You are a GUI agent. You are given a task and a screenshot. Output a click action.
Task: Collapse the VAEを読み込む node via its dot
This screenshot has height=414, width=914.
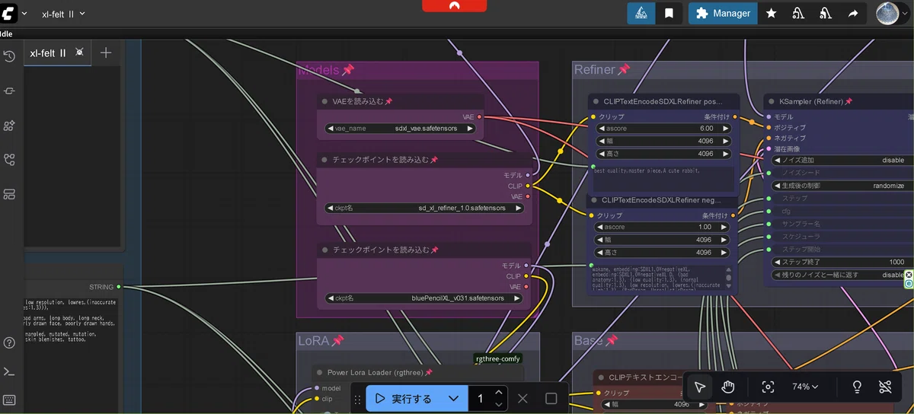pos(324,101)
